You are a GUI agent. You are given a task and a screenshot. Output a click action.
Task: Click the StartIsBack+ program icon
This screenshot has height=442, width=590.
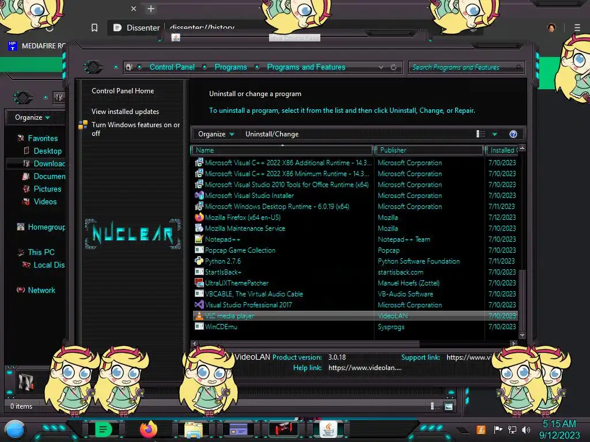199,272
